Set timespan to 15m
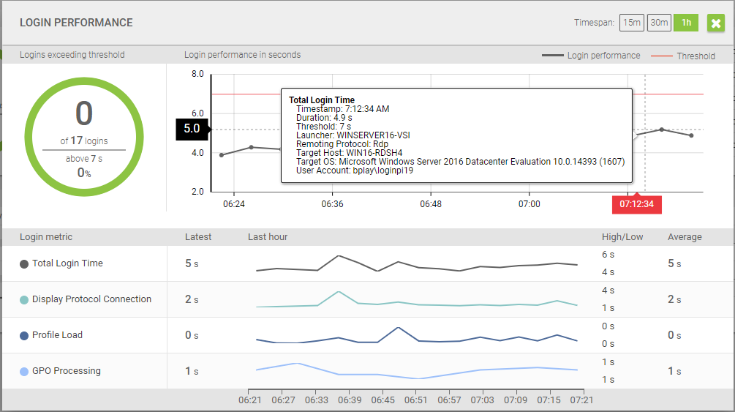 [x=631, y=23]
